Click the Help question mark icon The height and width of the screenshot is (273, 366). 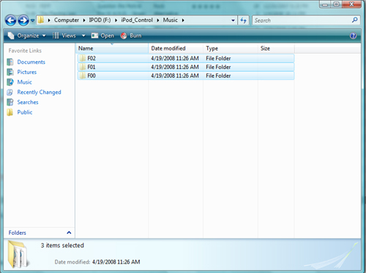tap(353, 36)
